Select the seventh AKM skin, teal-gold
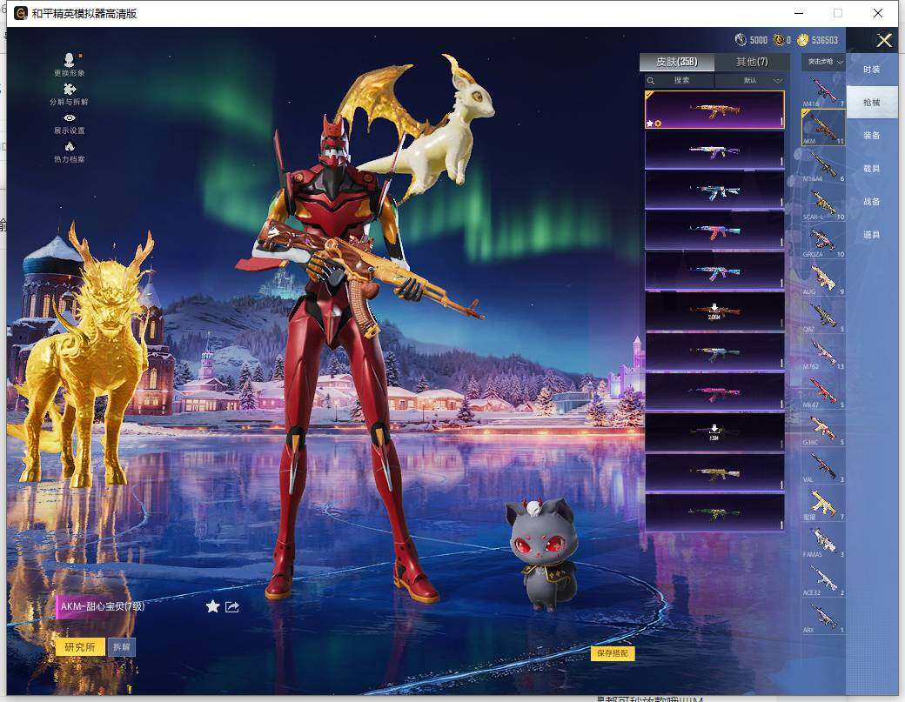The width and height of the screenshot is (905, 702). click(714, 351)
